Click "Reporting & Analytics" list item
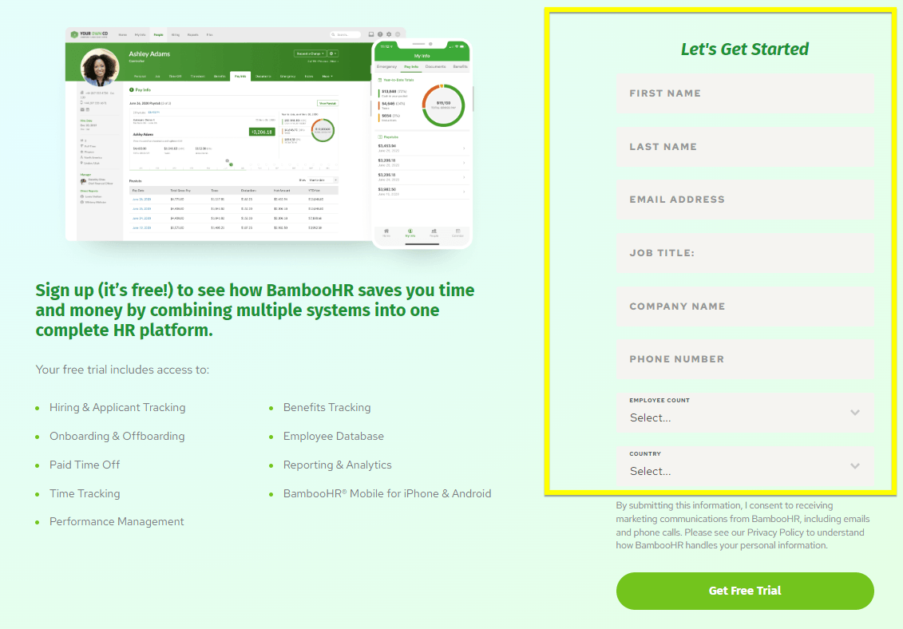 pyautogui.click(x=337, y=465)
